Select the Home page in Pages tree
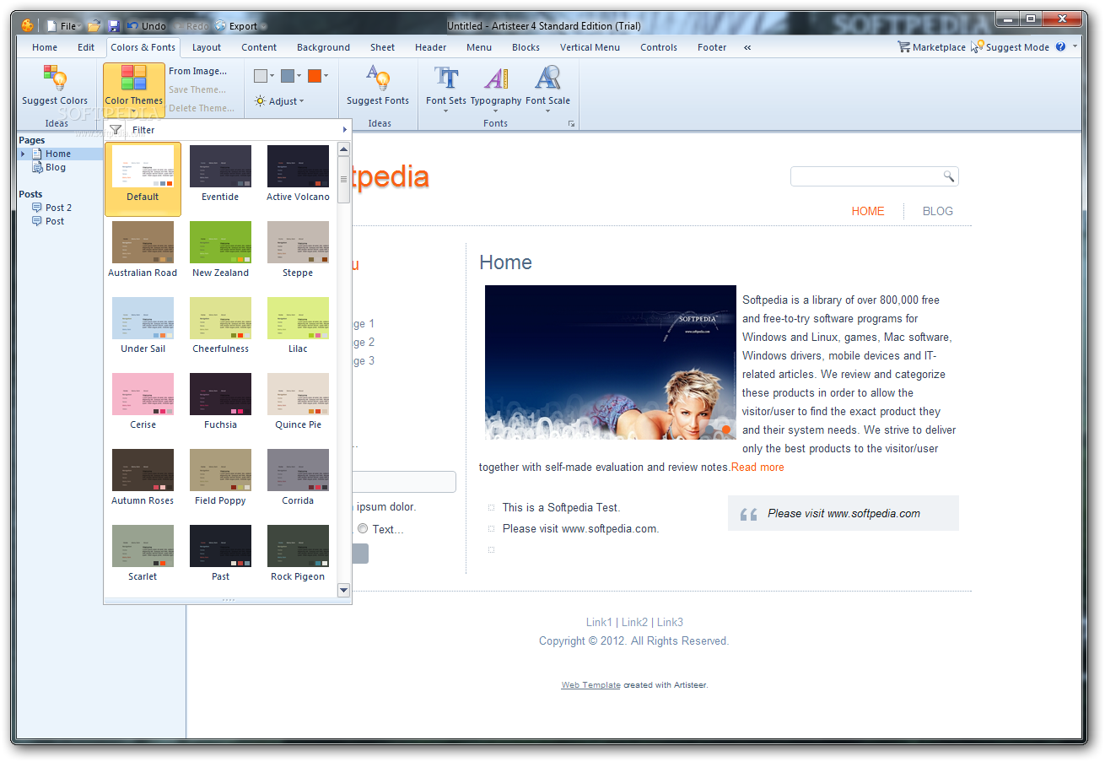The height and width of the screenshot is (762, 1105). pos(58,154)
